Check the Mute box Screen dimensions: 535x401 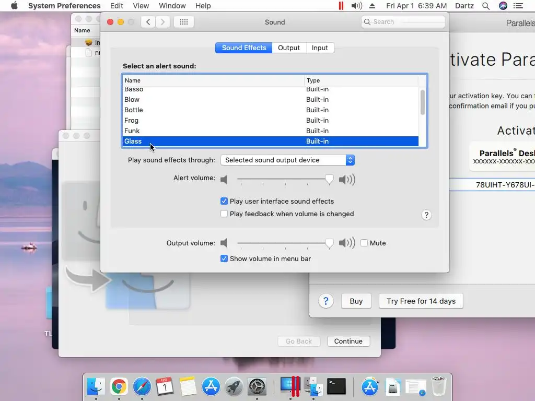pos(364,243)
